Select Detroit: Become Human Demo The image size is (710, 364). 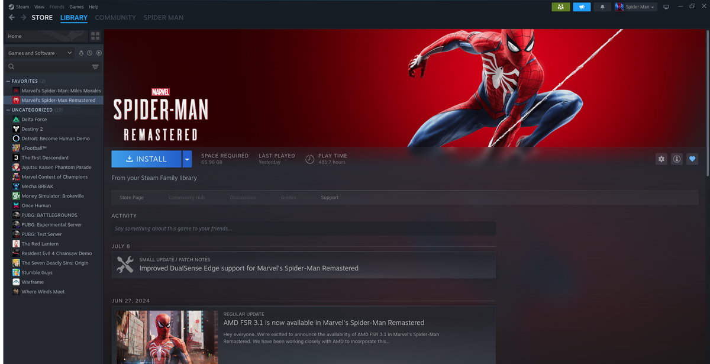(56, 138)
